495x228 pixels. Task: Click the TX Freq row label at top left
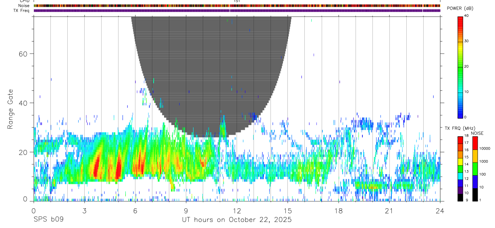[21, 11]
